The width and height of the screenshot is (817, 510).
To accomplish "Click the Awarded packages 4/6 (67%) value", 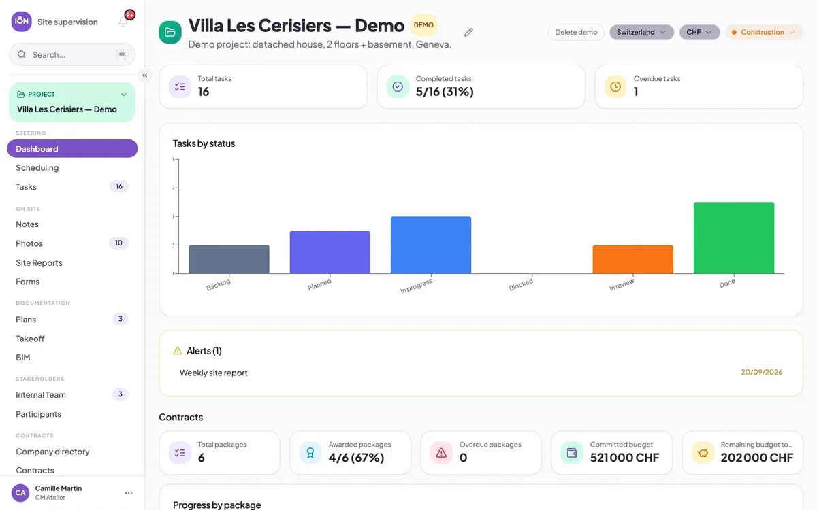I will click(357, 458).
